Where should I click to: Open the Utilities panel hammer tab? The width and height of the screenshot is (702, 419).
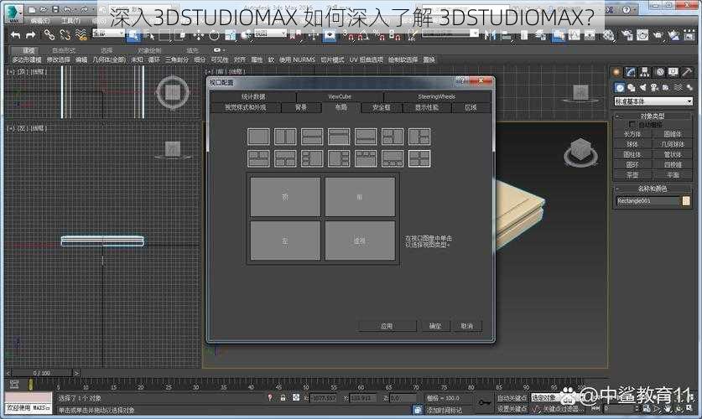(687, 72)
